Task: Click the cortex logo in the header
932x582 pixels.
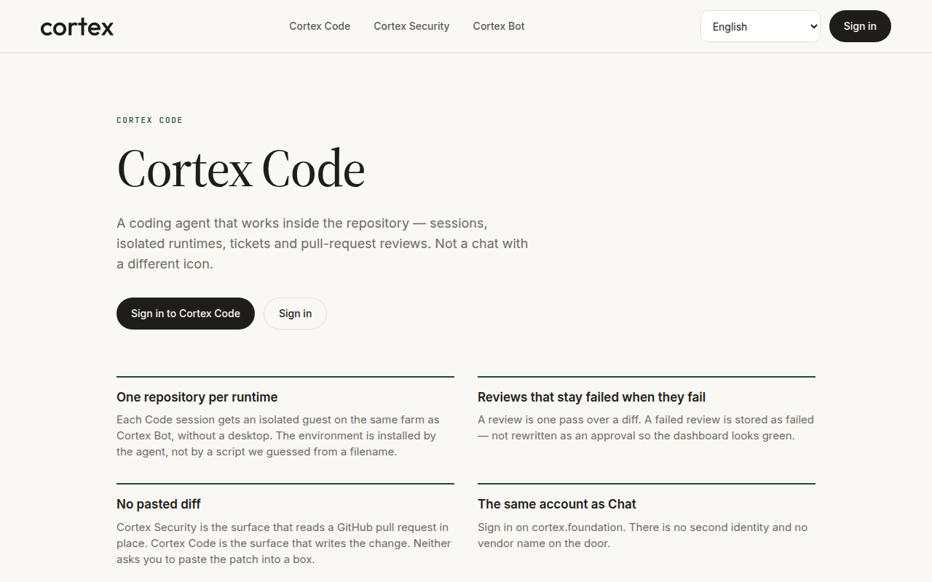Action: pyautogui.click(x=77, y=27)
